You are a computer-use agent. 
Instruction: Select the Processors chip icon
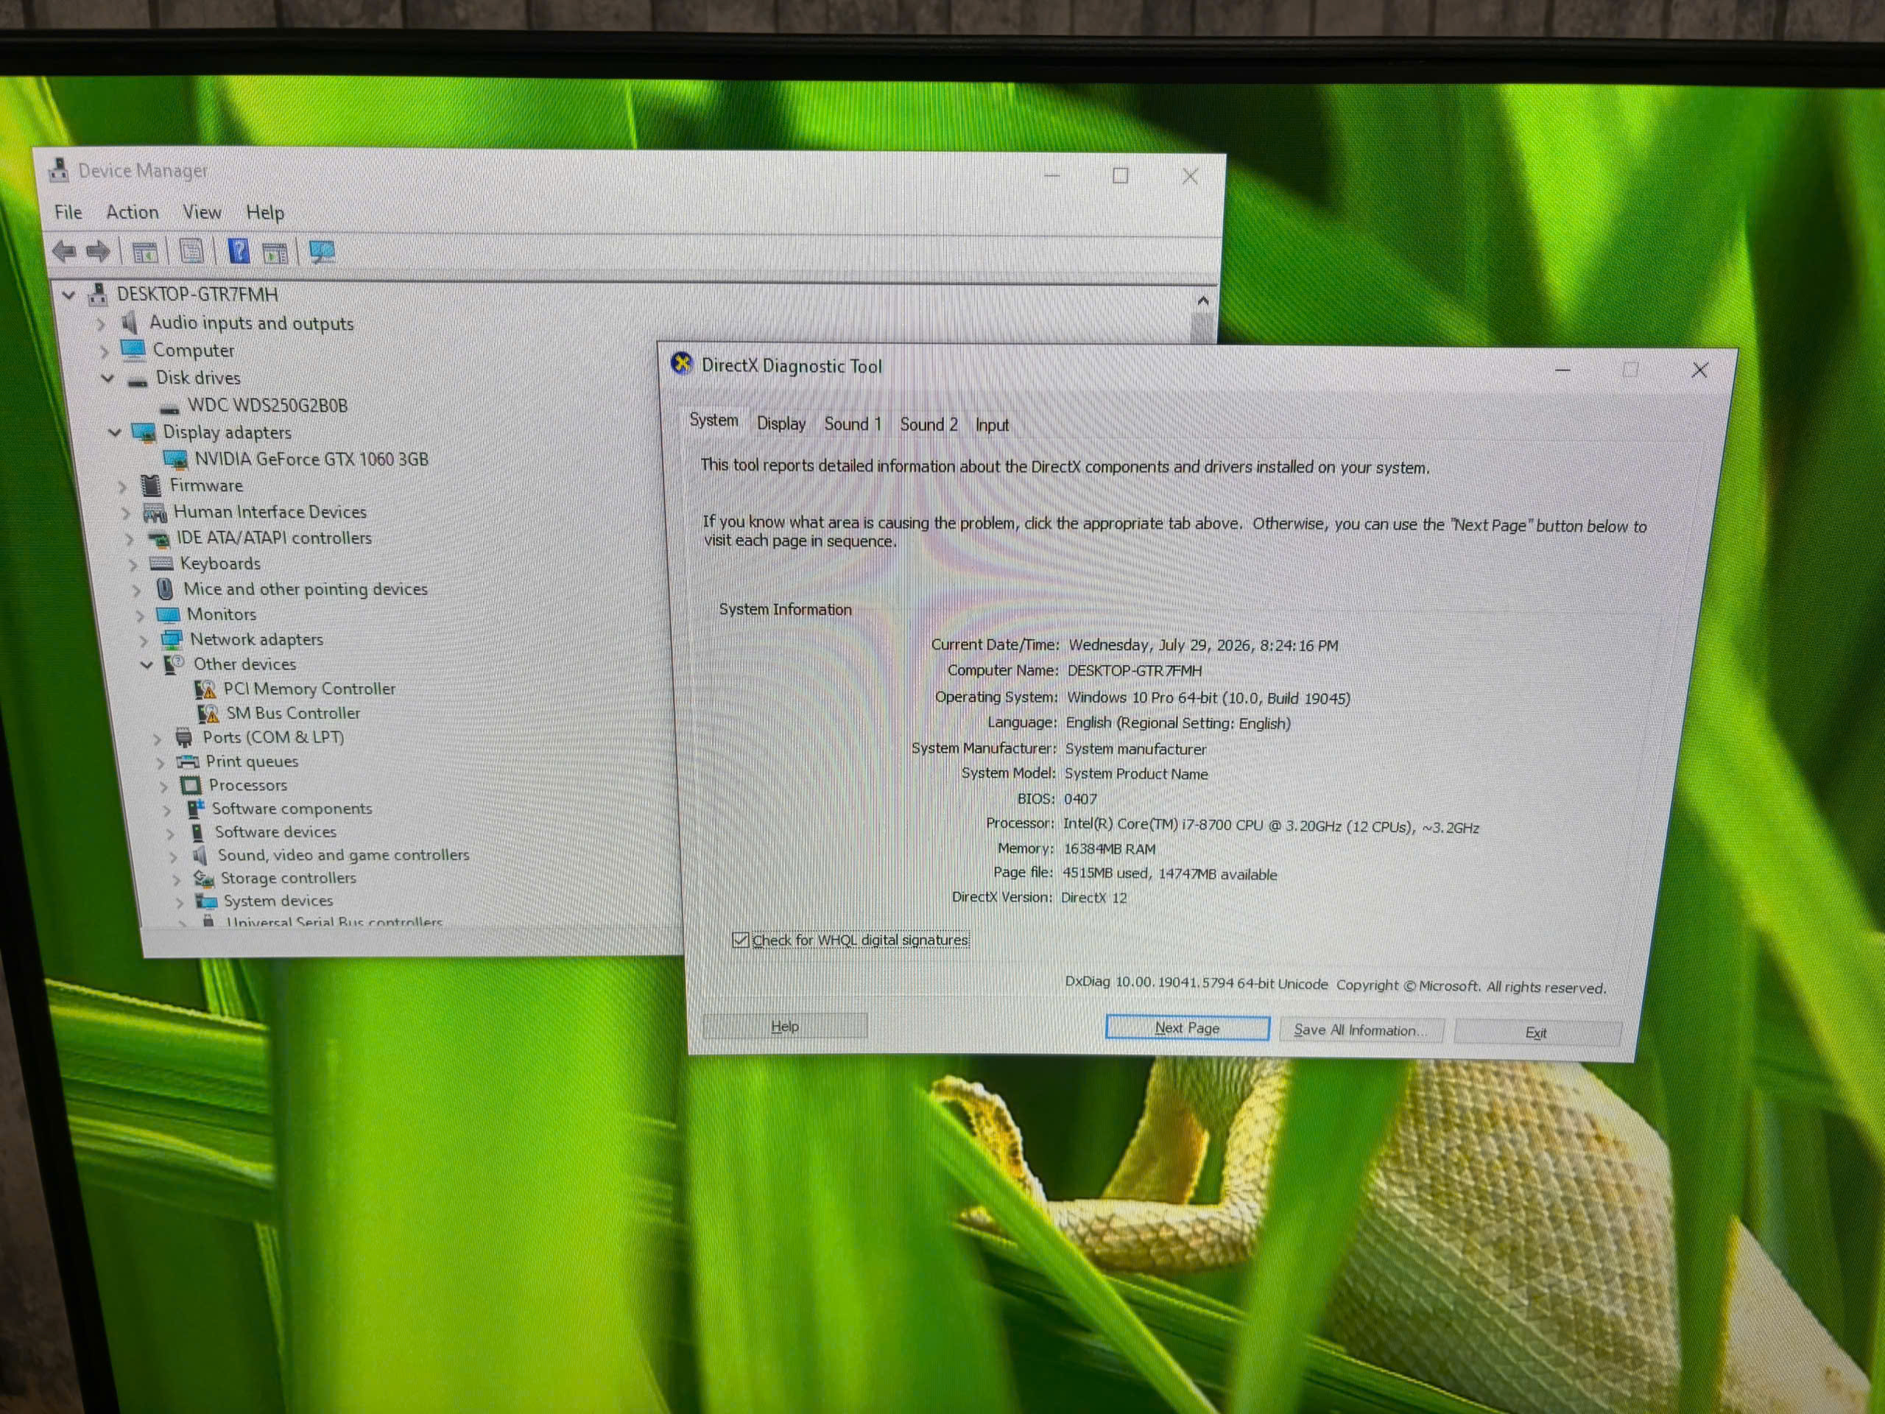pyautogui.click(x=191, y=785)
